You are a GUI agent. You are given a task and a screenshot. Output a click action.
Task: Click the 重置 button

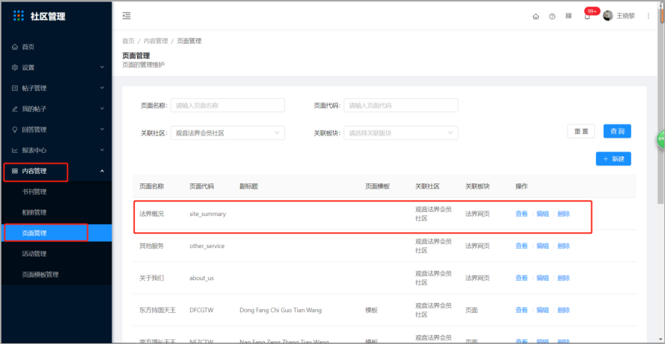click(581, 131)
